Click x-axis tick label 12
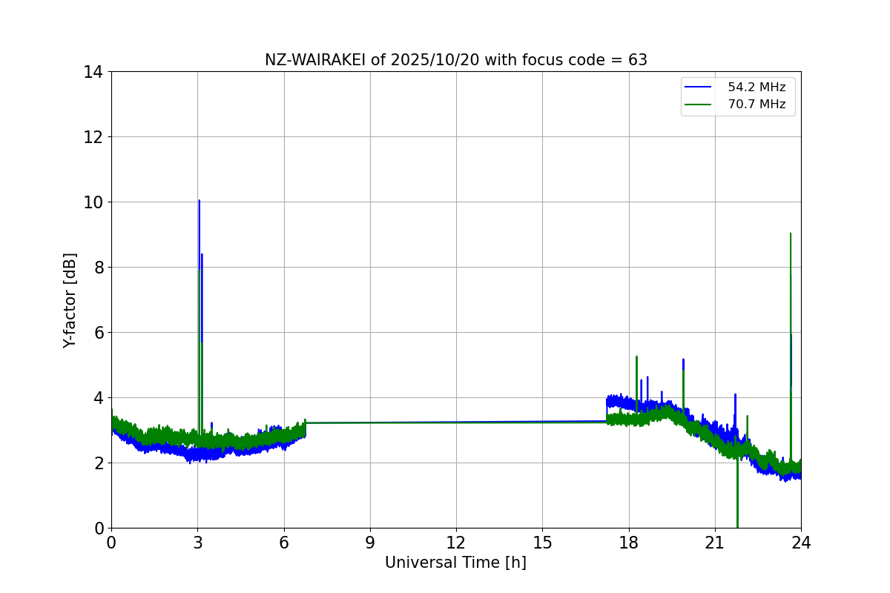 (x=456, y=543)
